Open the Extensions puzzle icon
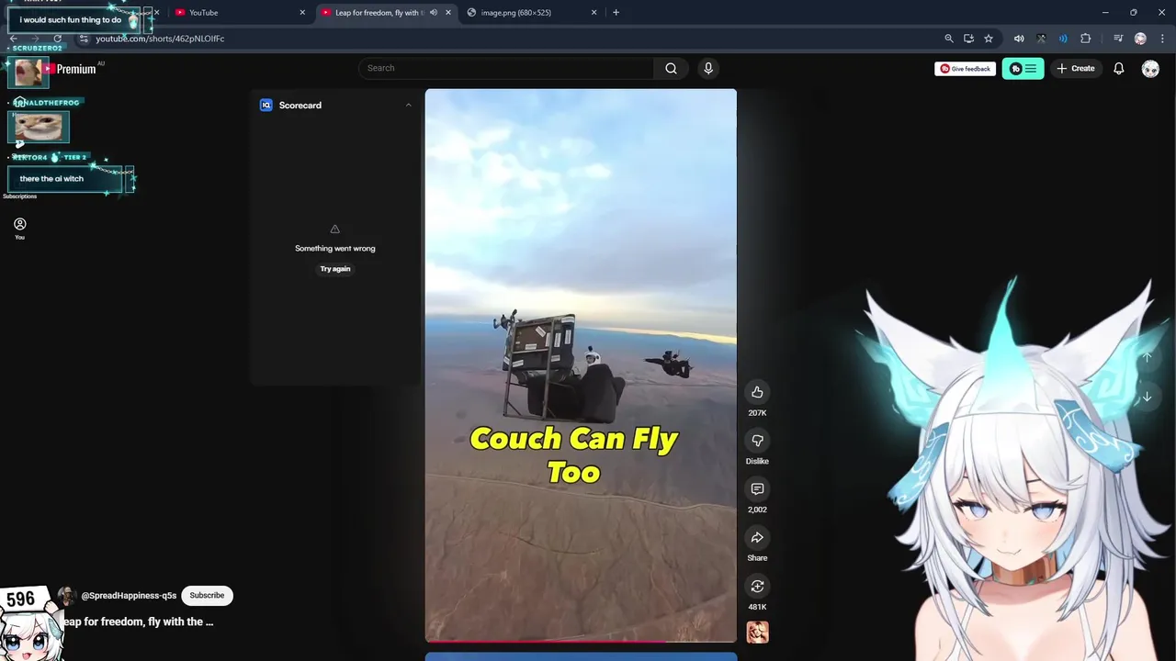 tap(1086, 39)
